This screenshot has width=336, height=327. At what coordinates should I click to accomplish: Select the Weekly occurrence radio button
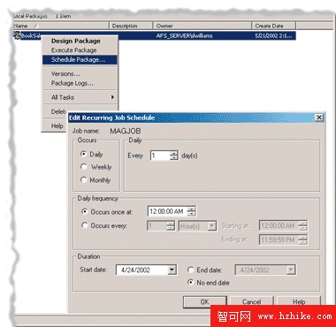(84, 167)
